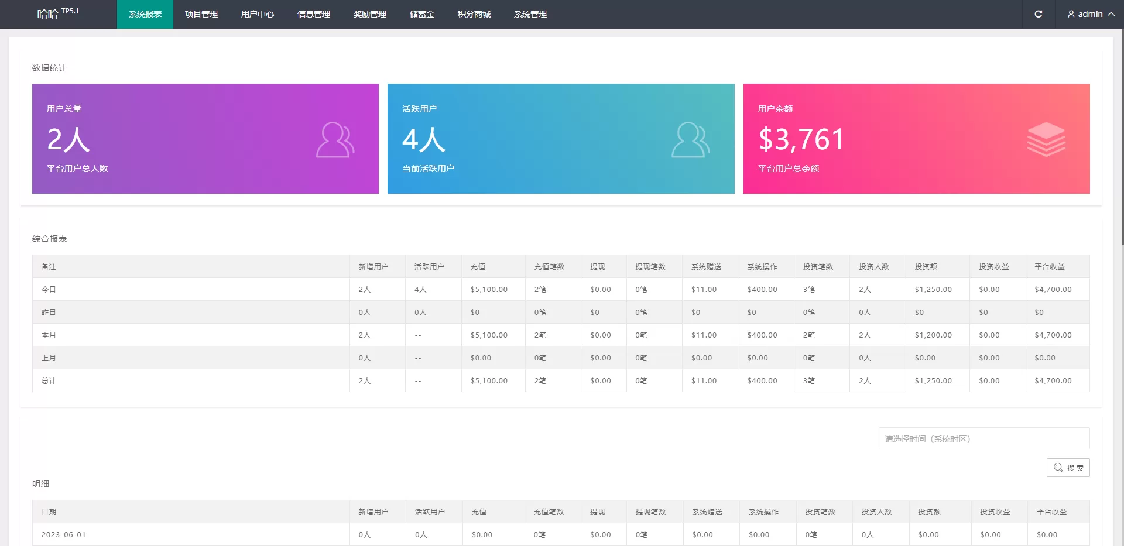Screen dimensions: 1124x546
Task: Expand the admin dropdown arrow
Action: tap(1111, 14)
